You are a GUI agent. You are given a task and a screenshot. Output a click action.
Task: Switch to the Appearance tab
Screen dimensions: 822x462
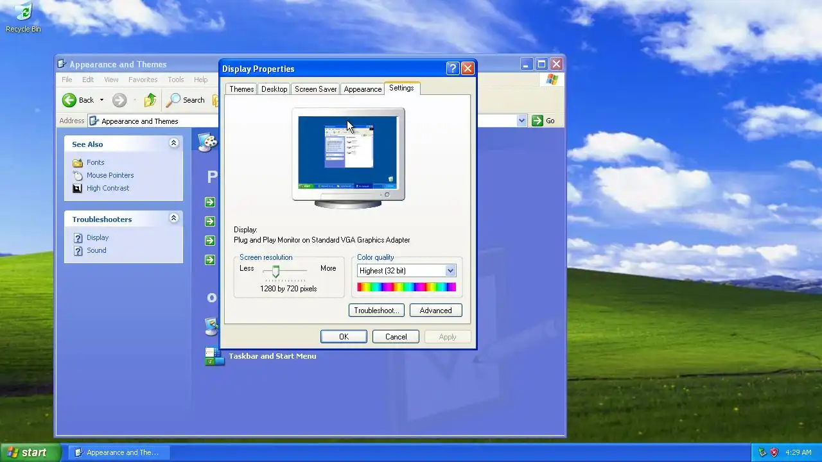tap(362, 89)
